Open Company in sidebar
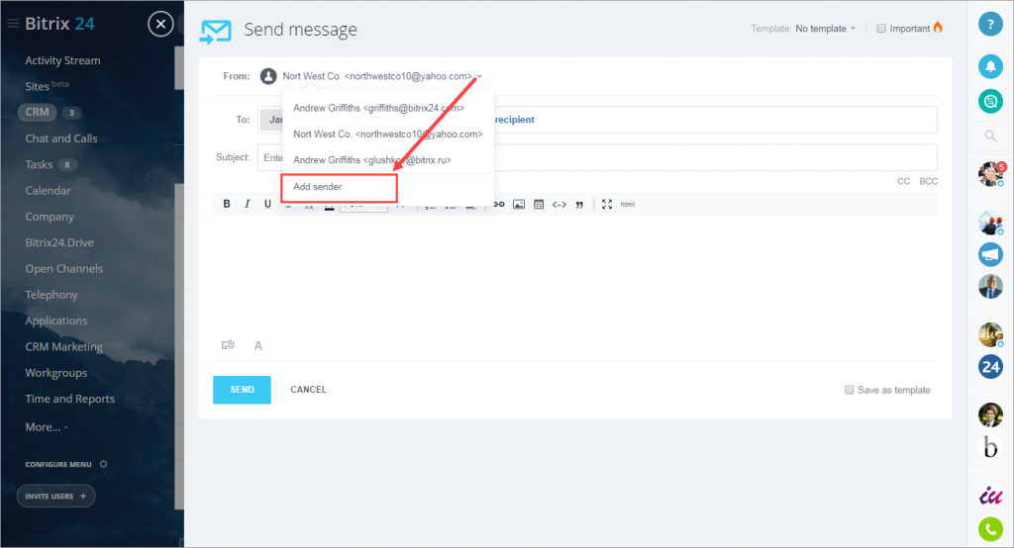 coord(50,217)
